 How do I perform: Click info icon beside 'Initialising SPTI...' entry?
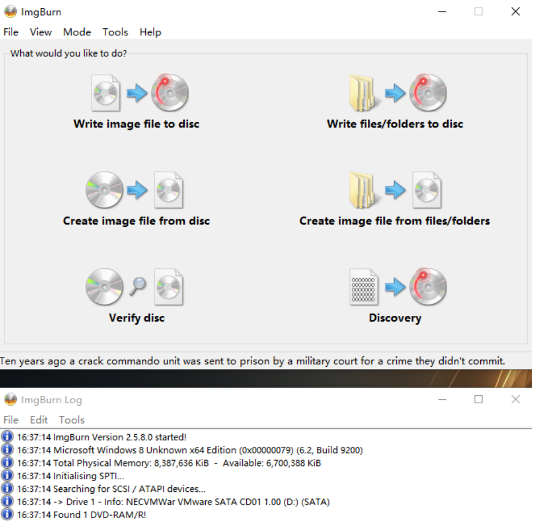[x=7, y=476]
